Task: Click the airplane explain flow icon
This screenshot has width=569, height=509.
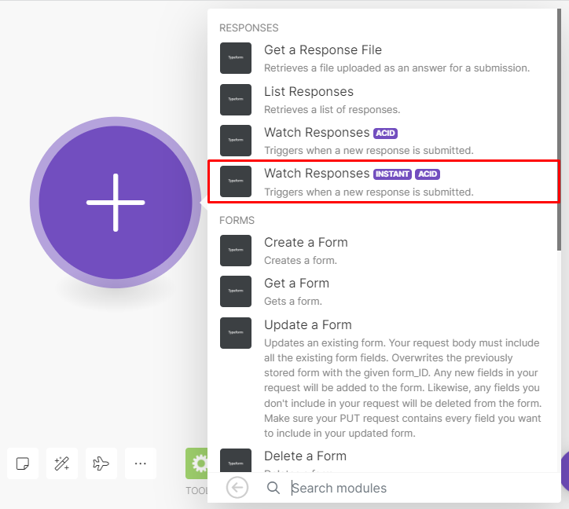Action: 101,463
